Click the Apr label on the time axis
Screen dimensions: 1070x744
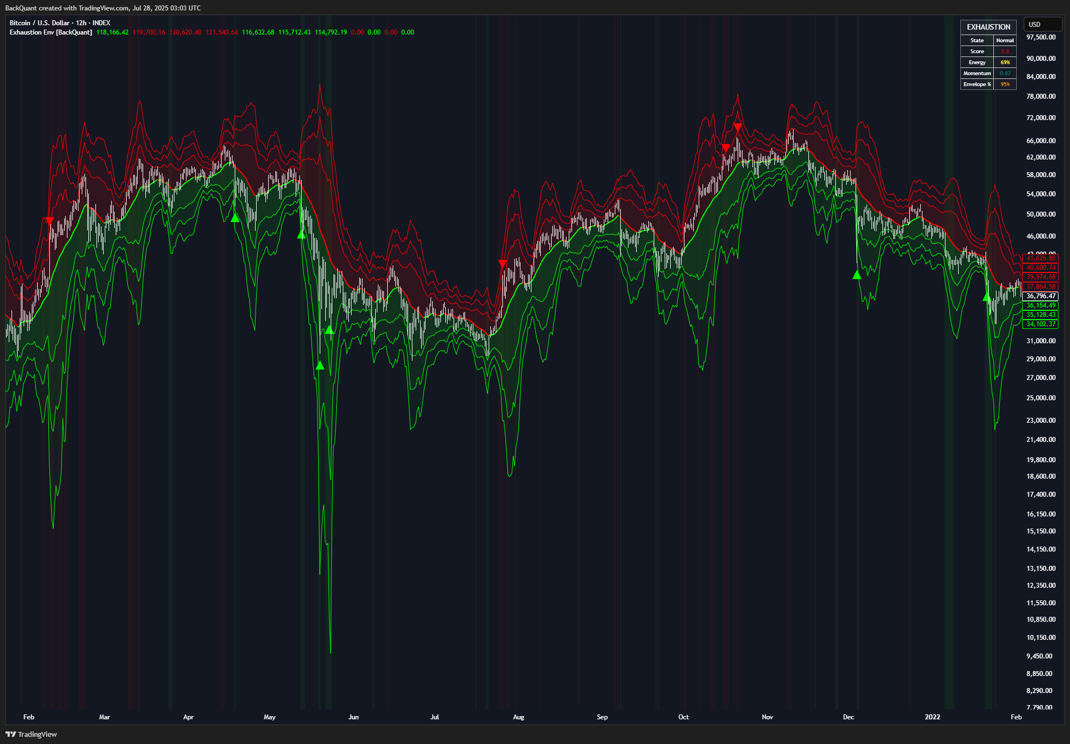pos(189,717)
